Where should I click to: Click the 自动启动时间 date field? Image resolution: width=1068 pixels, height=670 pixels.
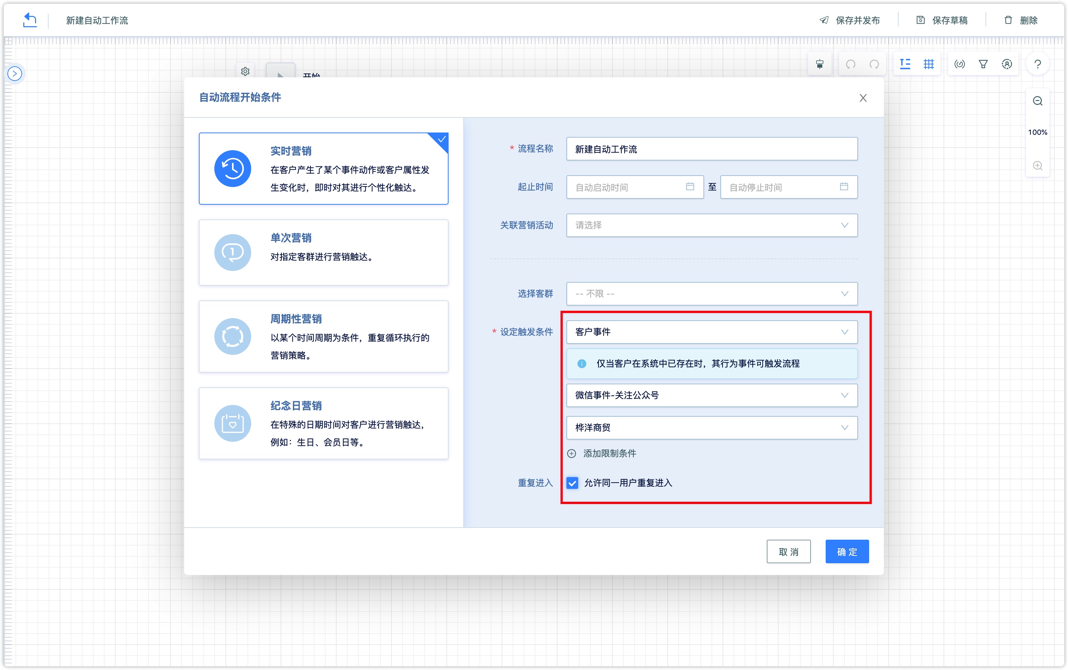coord(635,187)
